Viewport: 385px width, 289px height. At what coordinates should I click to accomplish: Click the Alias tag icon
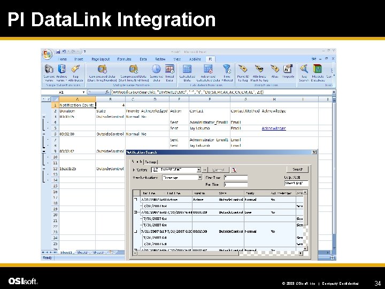click(x=274, y=69)
